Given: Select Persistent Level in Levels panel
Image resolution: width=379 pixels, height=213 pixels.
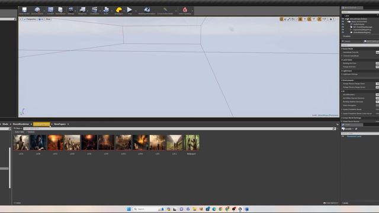Looking at the screenshot, I should click(354, 137).
